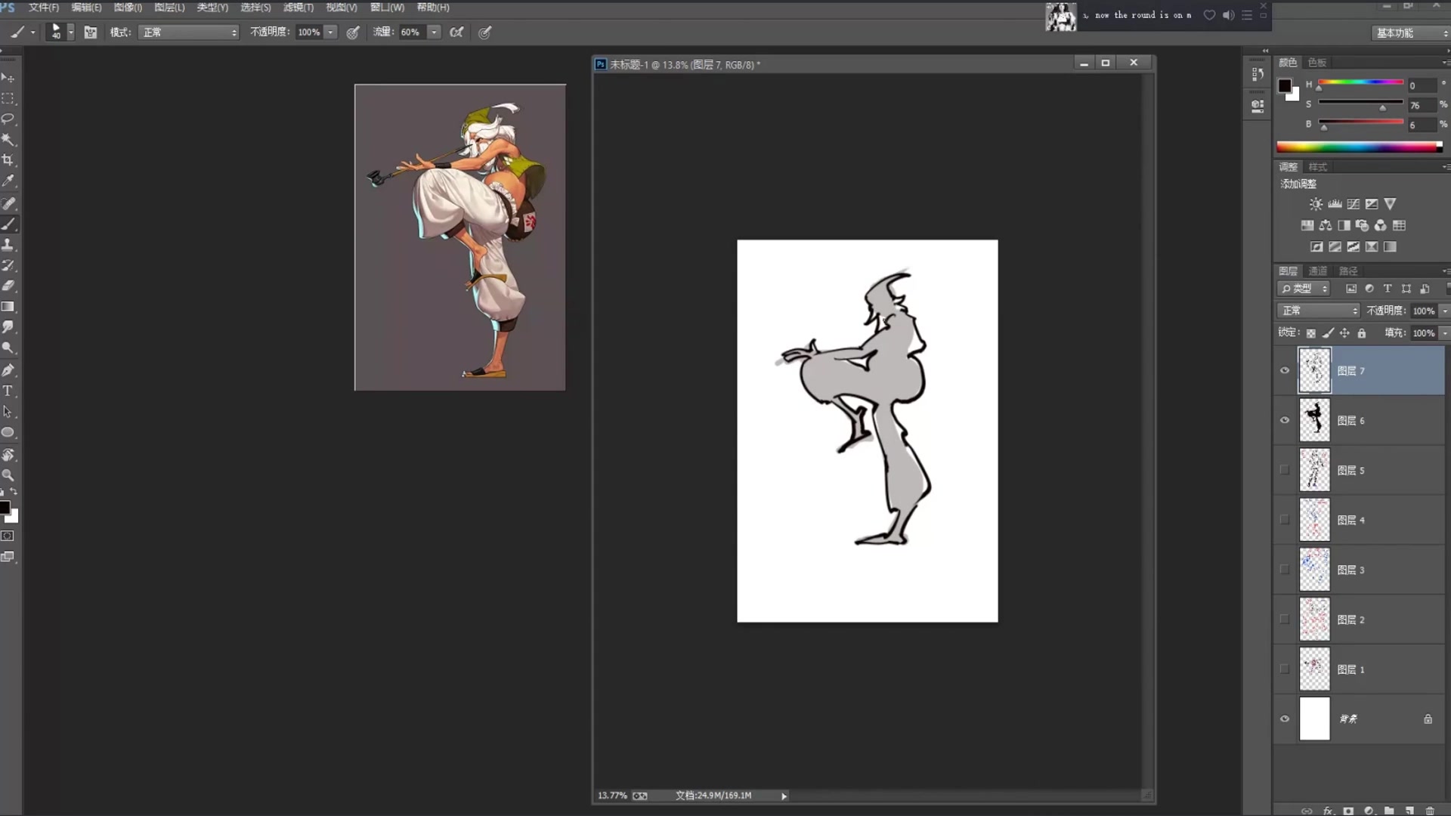The height and width of the screenshot is (816, 1451).
Task: Click the foreground color swatch in Color panel
Action: coord(1285,85)
